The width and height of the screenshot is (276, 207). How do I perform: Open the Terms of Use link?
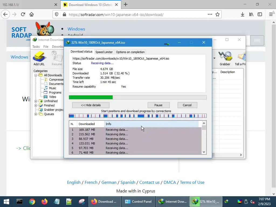pos(192,182)
